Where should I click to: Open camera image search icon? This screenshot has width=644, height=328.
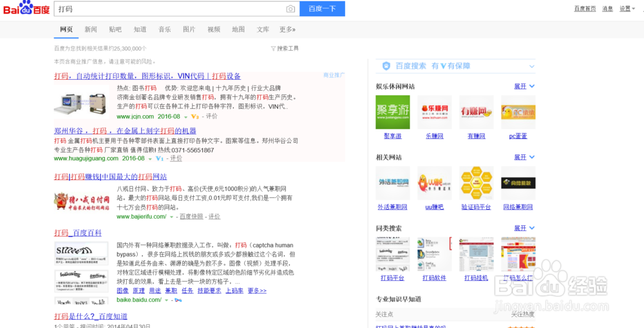(290, 8)
